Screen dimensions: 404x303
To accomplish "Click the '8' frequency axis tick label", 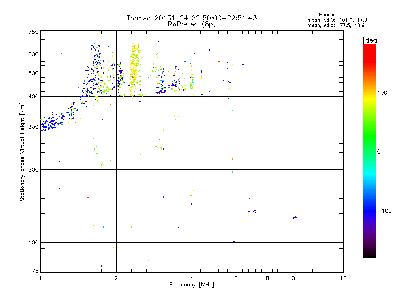I will [268, 278].
